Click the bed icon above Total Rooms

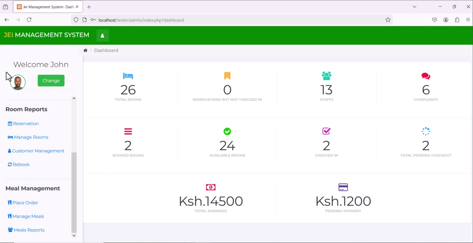tap(128, 76)
